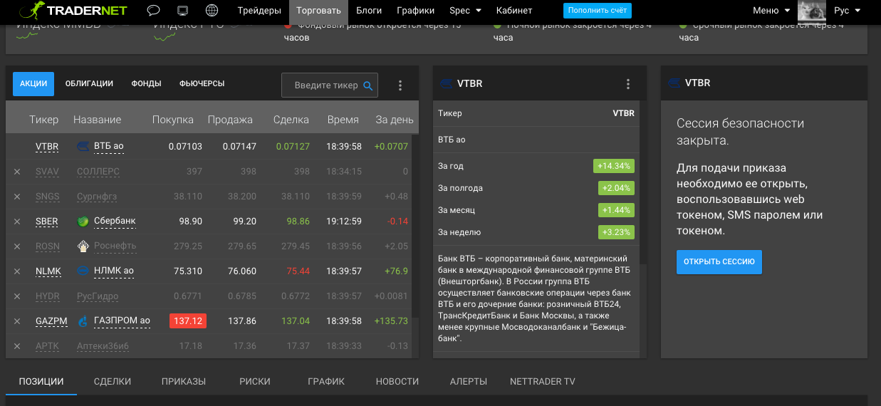The height and width of the screenshot is (406, 881).
Task: Open VTBR info panel three-dot menu
Action: tap(628, 84)
